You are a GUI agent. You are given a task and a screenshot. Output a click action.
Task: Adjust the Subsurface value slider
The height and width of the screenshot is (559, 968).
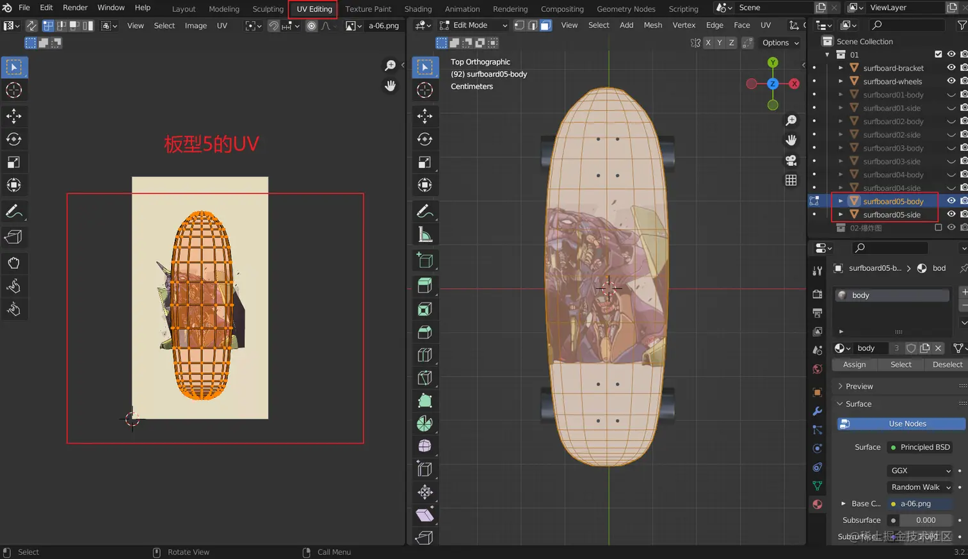click(x=926, y=521)
